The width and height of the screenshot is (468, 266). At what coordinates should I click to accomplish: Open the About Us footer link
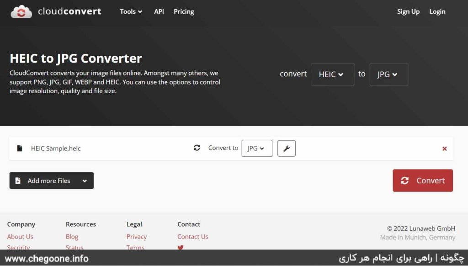[x=20, y=237]
